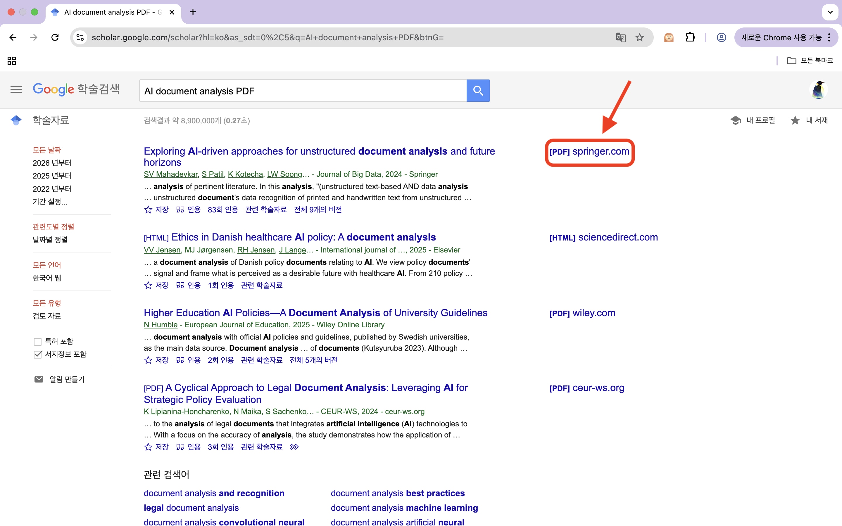Image resolution: width=842 pixels, height=526 pixels.
Task: Click the search magnifier button
Action: (x=478, y=91)
